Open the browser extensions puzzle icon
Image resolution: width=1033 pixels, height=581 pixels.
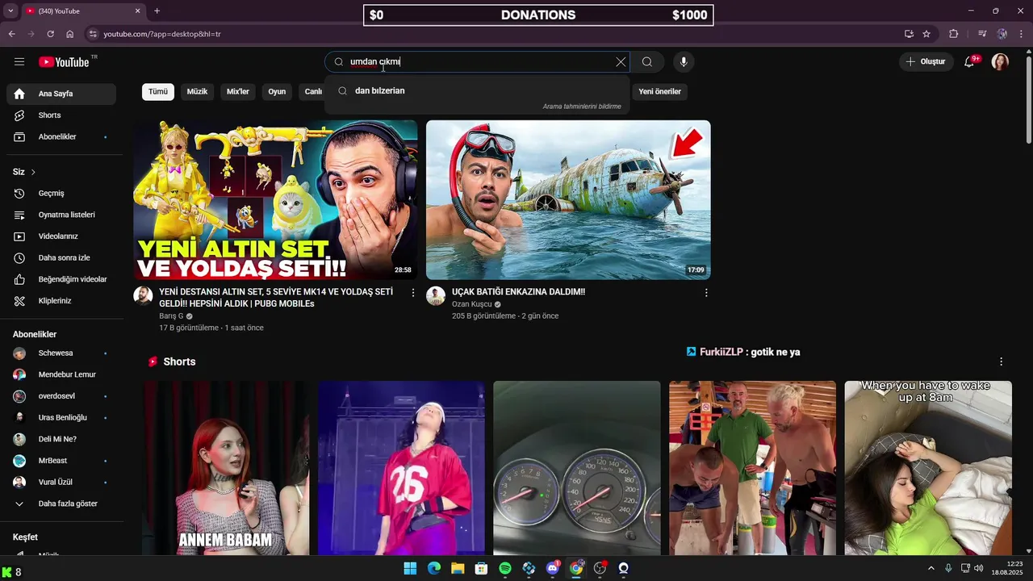point(954,34)
